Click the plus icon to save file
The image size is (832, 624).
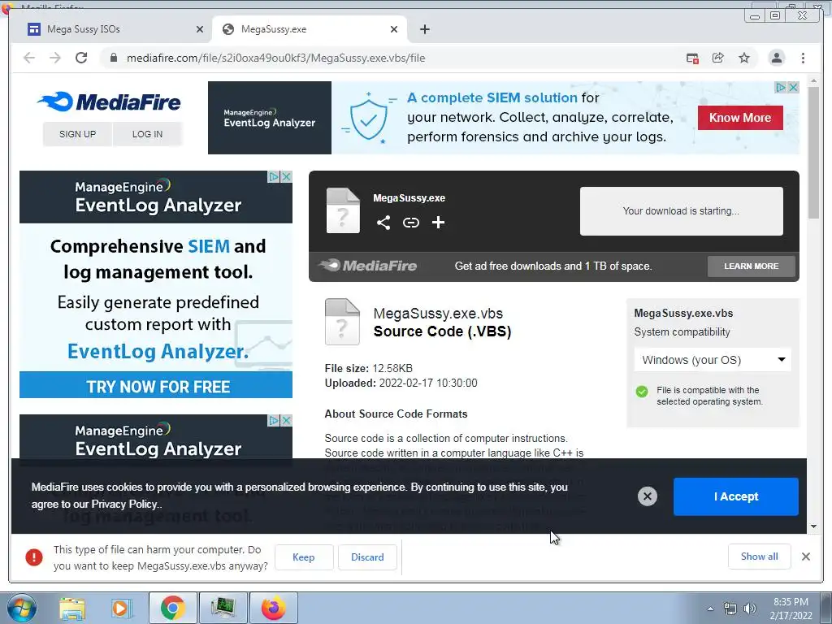point(438,223)
